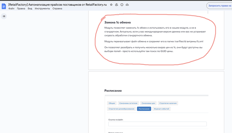This screenshot has width=232, height=133.
Task: Click the add to Drive shortcut icon
Action: tap(117, 5)
